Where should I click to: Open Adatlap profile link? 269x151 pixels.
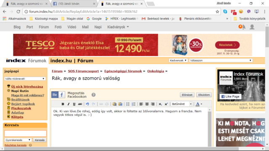[x=18, y=112]
